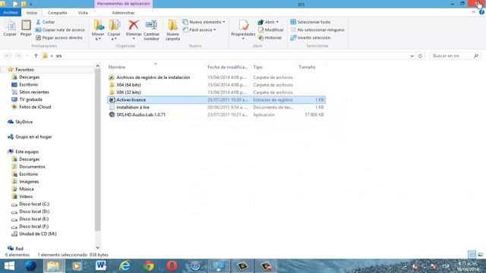Click the forward navigation arrow
486x273 pixels.
pos(18,55)
